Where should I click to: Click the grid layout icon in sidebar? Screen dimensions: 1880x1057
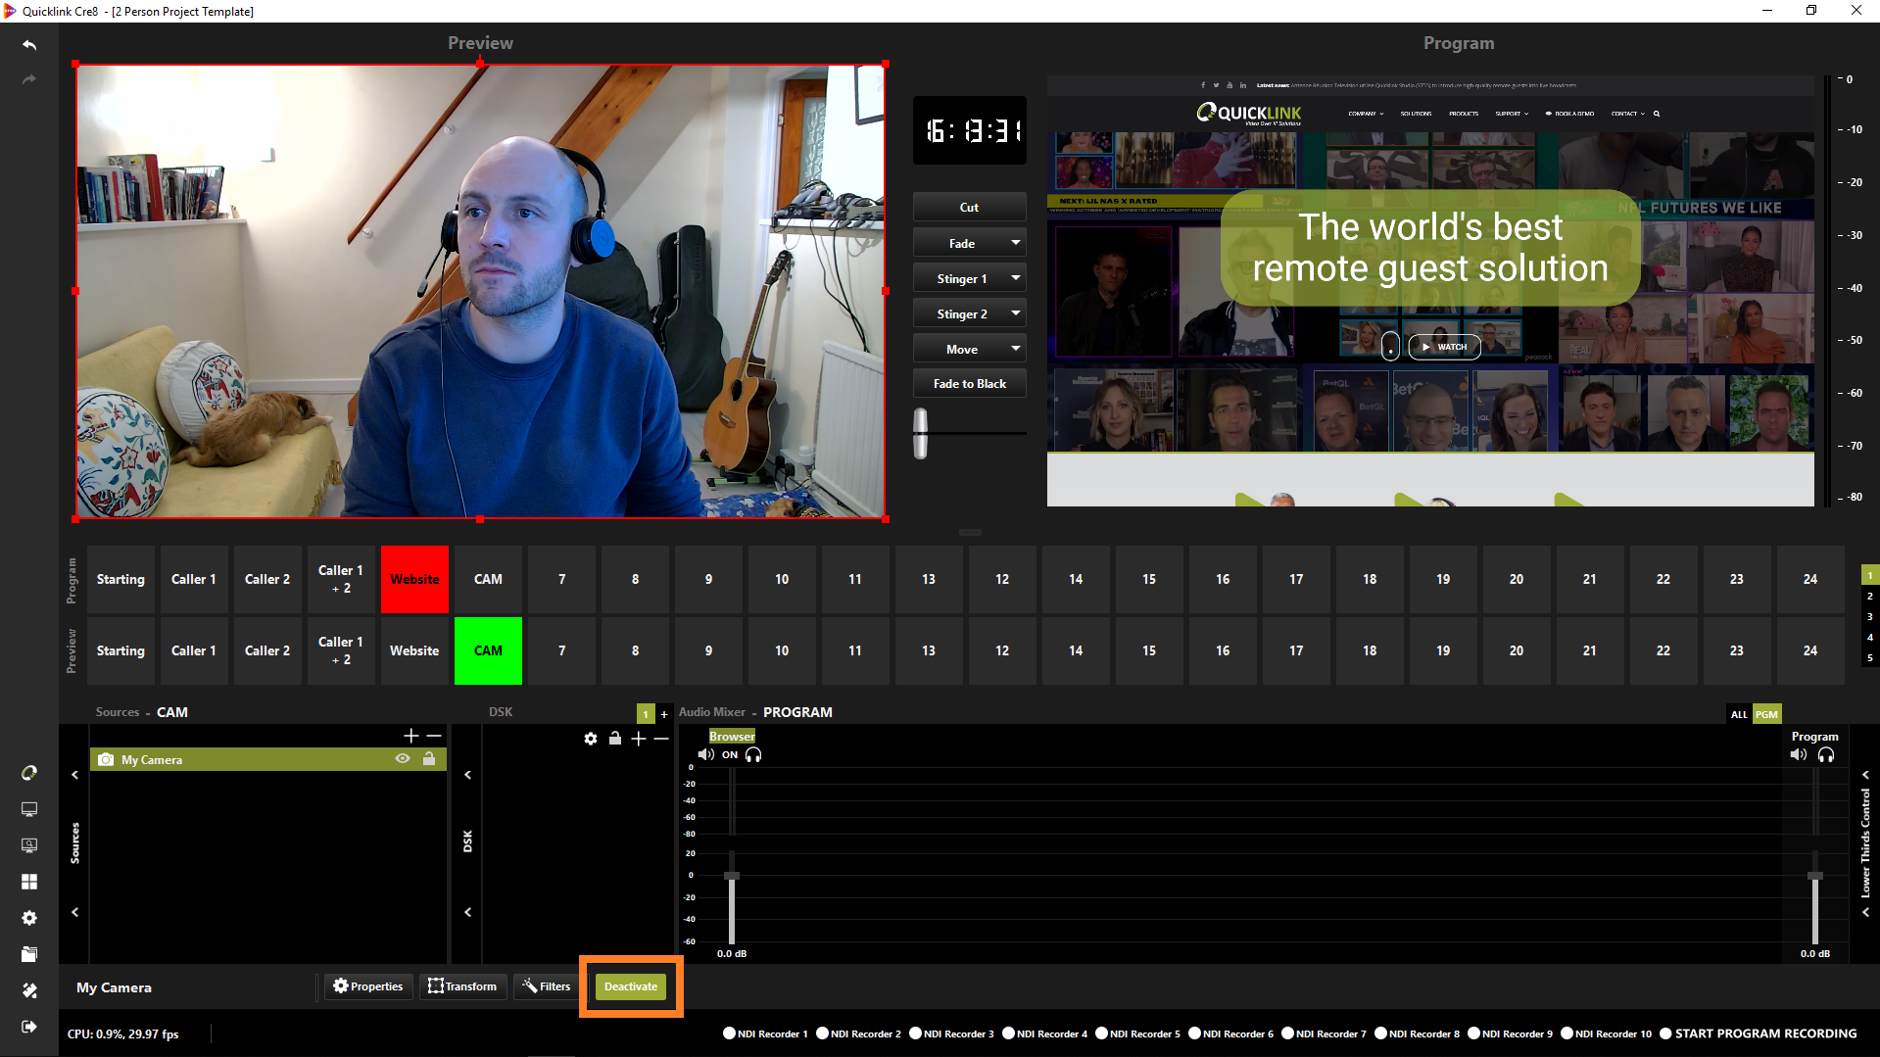pyautogui.click(x=29, y=882)
